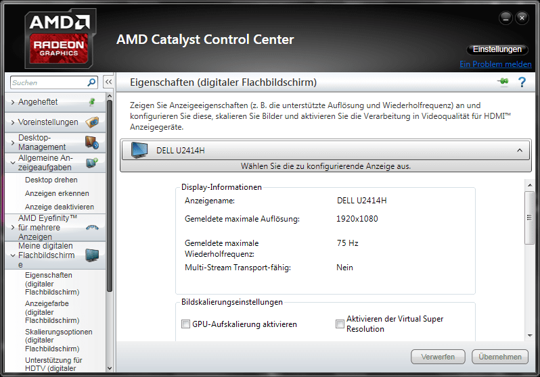The width and height of the screenshot is (540, 377).
Task: Close the Catalyst Control Center window
Action: tap(522, 18)
